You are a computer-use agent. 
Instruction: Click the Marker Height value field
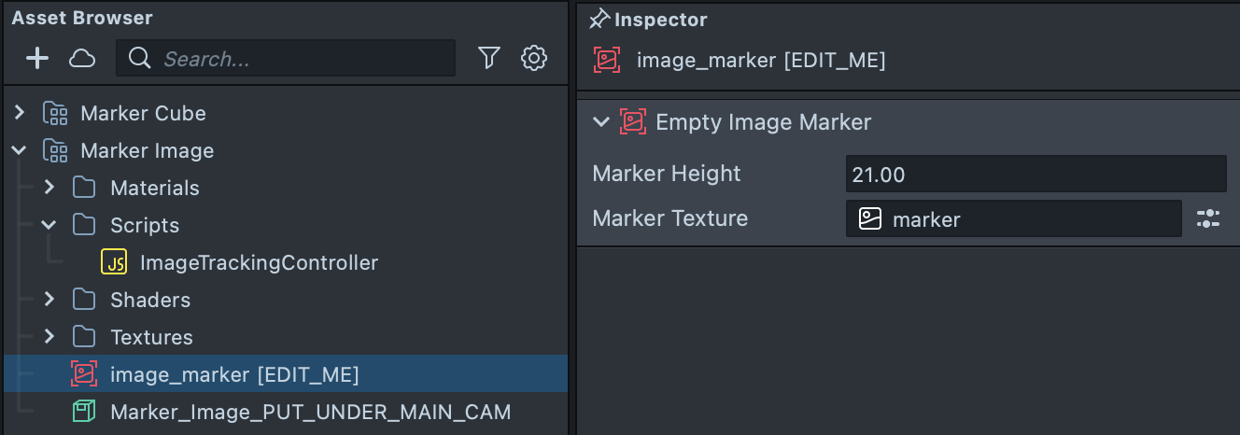[1035, 175]
